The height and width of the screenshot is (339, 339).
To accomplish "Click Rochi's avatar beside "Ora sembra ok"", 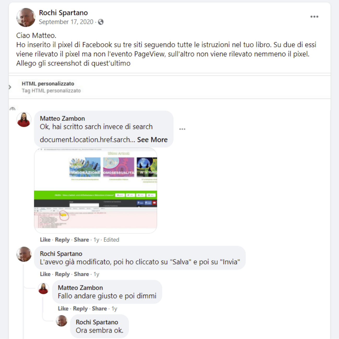I will (x=62, y=321).
